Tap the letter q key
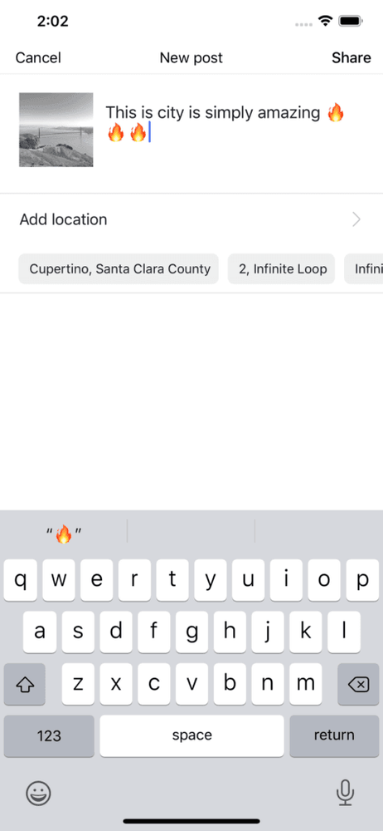Viewport: 383px width, 831px height. 21,580
